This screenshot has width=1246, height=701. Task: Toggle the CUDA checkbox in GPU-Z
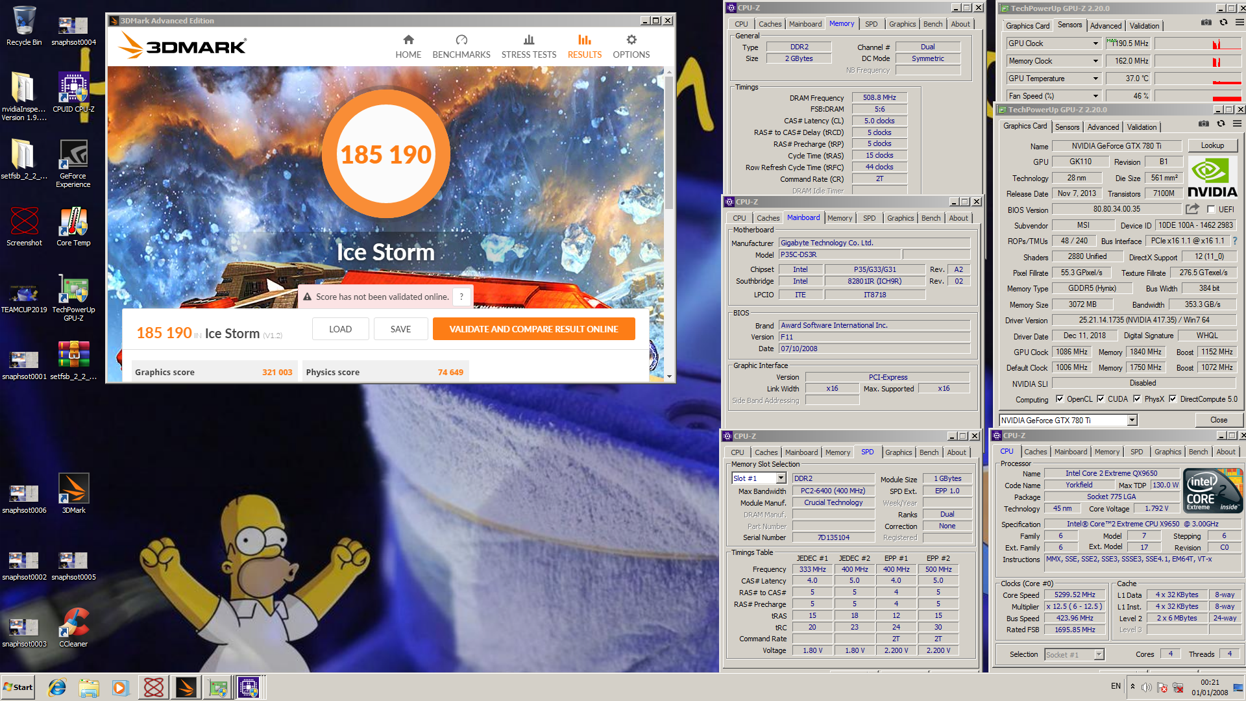click(x=1101, y=399)
